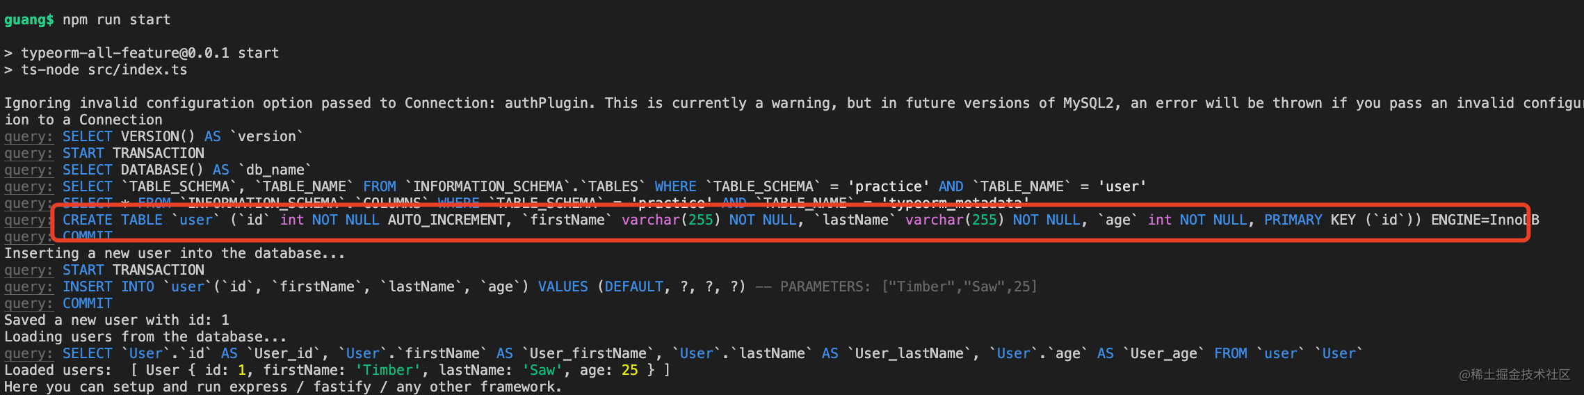Click the PARAMETERS list ["Timber","Saw",25]
This screenshot has width=1584, height=395.
pos(960,287)
